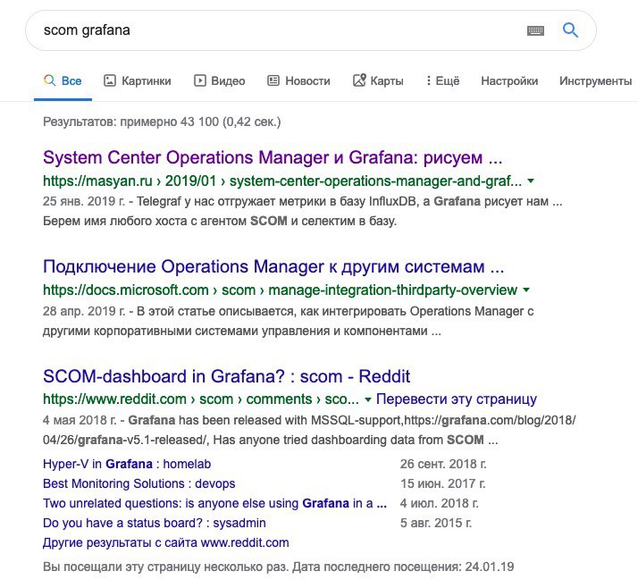Click the Картинки tab image icon
The height and width of the screenshot is (588, 638).
click(x=110, y=80)
